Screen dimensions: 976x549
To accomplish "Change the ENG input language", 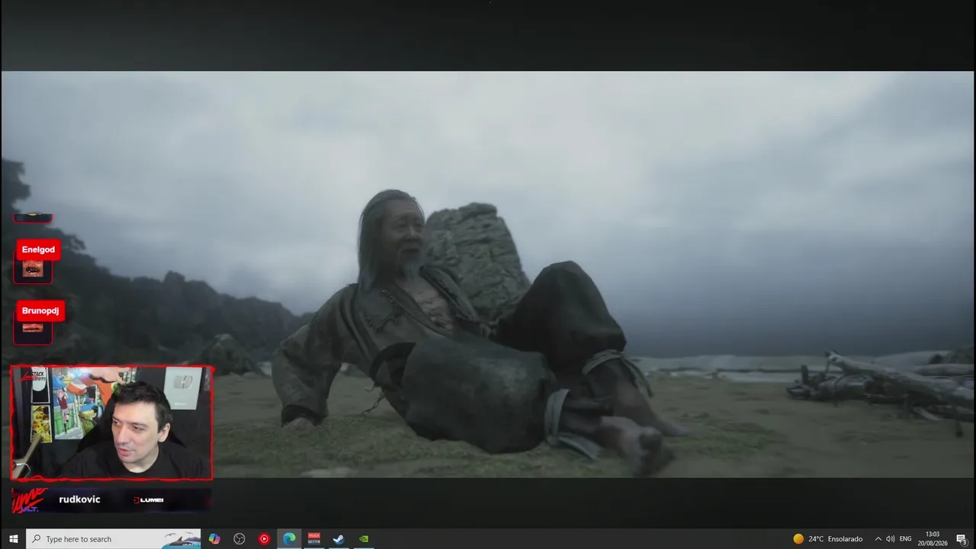I will 906,539.
